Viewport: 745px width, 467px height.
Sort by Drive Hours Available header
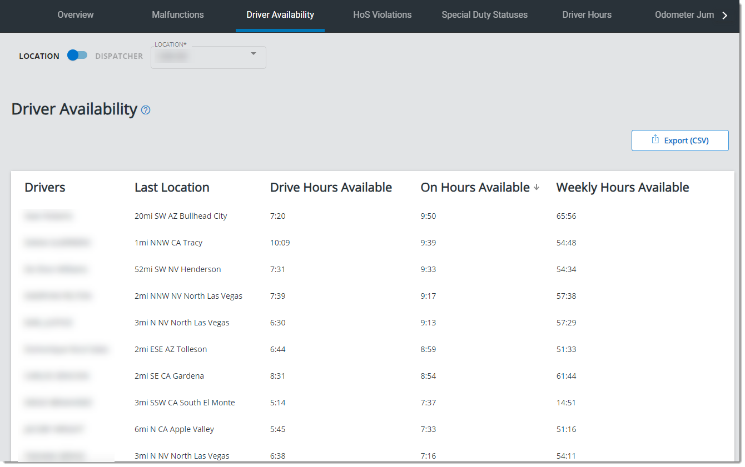(x=331, y=188)
